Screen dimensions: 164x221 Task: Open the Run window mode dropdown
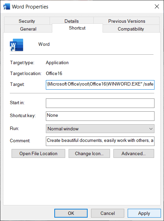[100, 129]
